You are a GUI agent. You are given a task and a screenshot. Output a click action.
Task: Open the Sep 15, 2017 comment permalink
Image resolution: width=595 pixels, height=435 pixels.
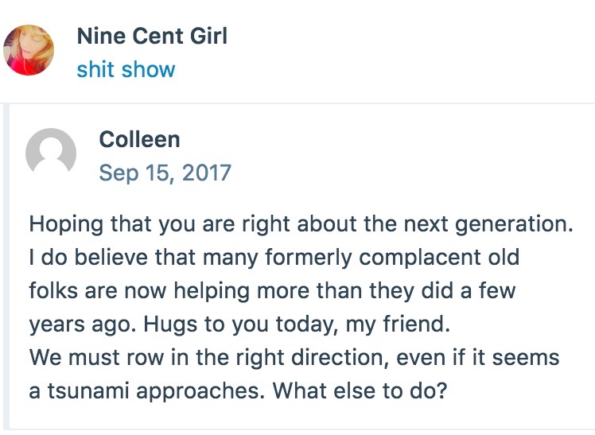(165, 173)
